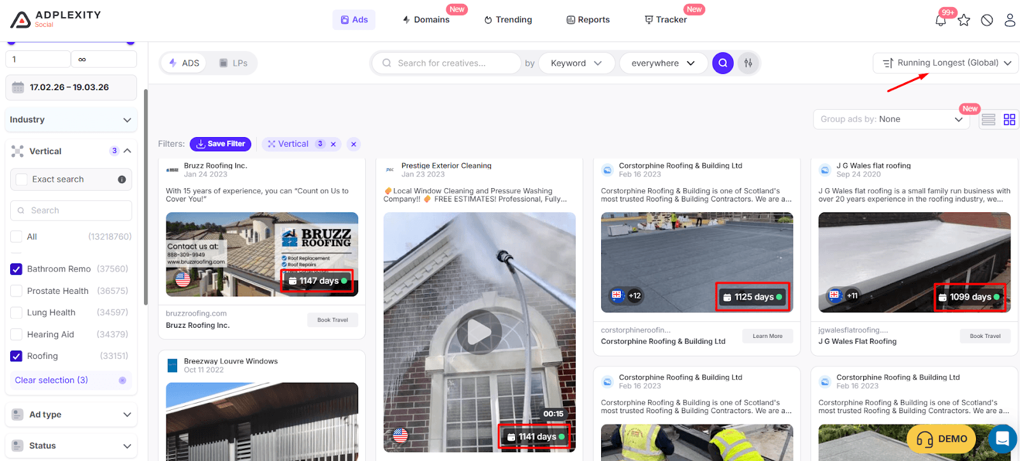Switch to ADS toggle option
The height and width of the screenshot is (461, 1020).
[184, 63]
